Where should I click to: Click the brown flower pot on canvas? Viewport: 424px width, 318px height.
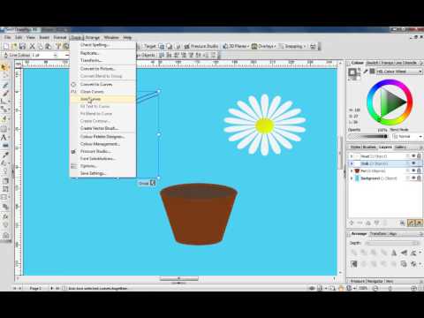click(x=199, y=214)
